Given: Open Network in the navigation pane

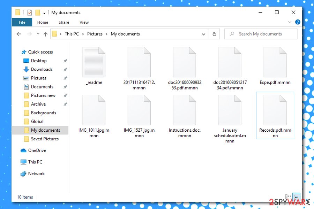Looking at the screenshot, I should point(36,173).
